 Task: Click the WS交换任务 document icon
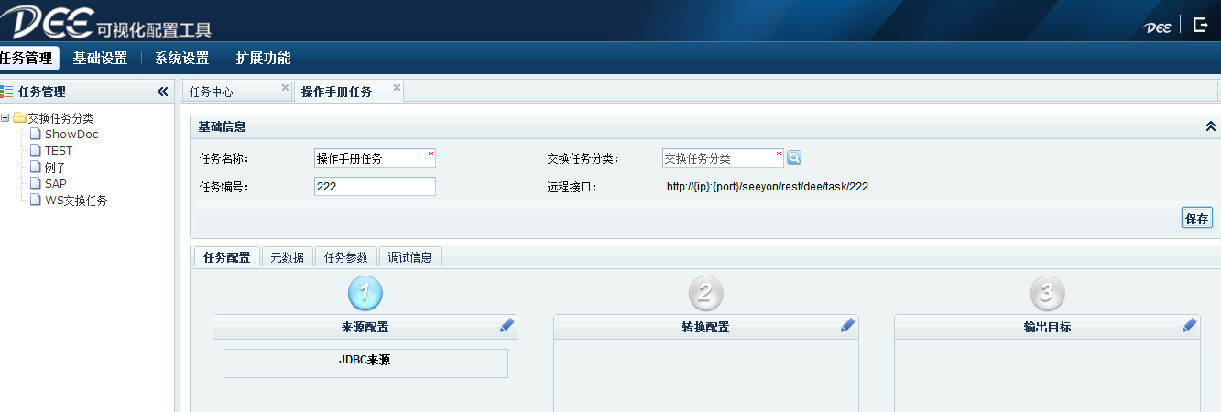[37, 200]
